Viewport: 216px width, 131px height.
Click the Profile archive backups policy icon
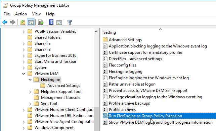click(x=105, y=103)
